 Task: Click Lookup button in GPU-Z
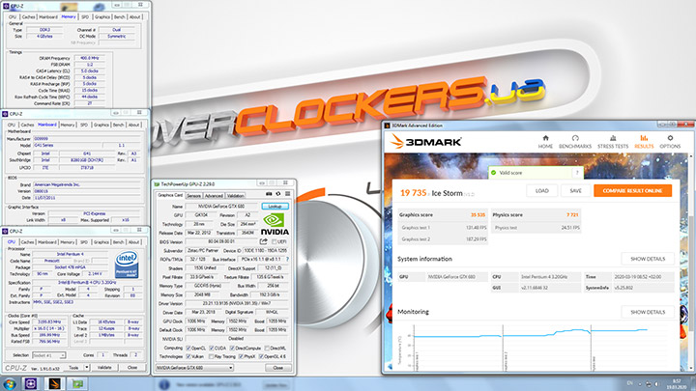pyautogui.click(x=275, y=207)
